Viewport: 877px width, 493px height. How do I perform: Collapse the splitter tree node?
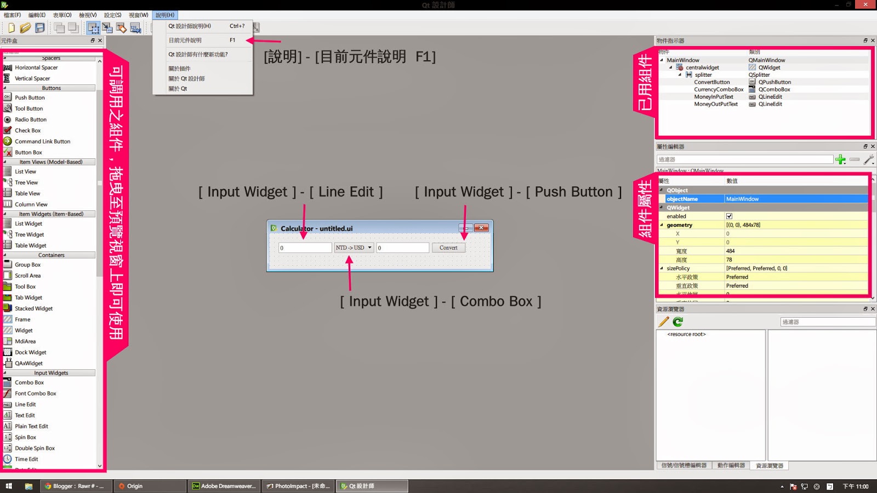click(x=680, y=75)
